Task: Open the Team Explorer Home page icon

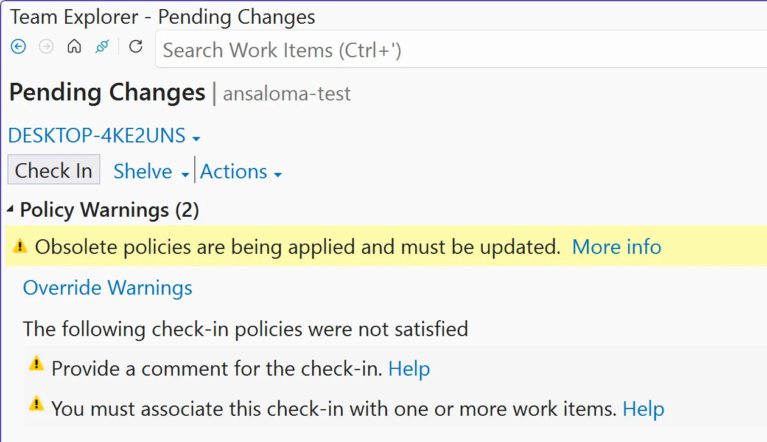Action: click(x=74, y=46)
